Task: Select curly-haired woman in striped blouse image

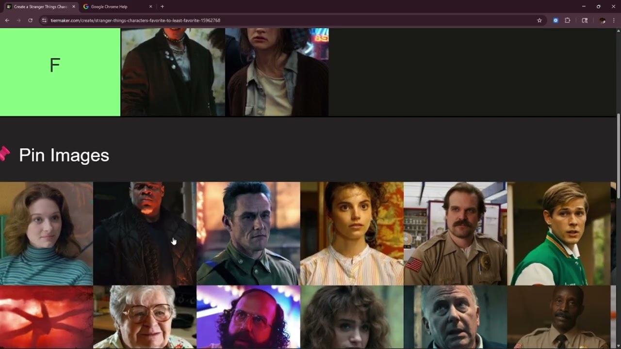Action: [352, 234]
